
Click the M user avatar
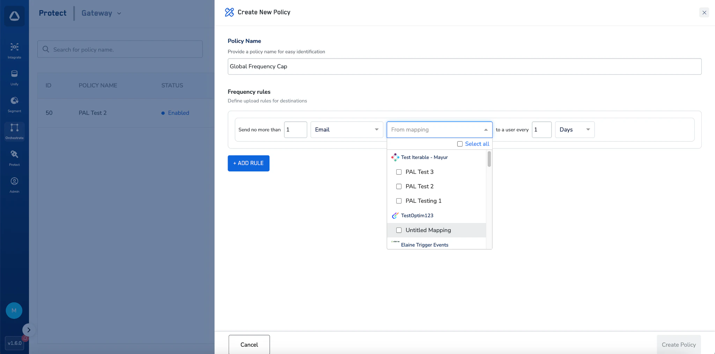(14, 310)
